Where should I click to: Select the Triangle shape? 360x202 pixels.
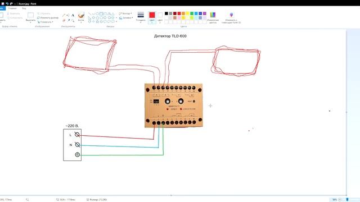point(113,14)
